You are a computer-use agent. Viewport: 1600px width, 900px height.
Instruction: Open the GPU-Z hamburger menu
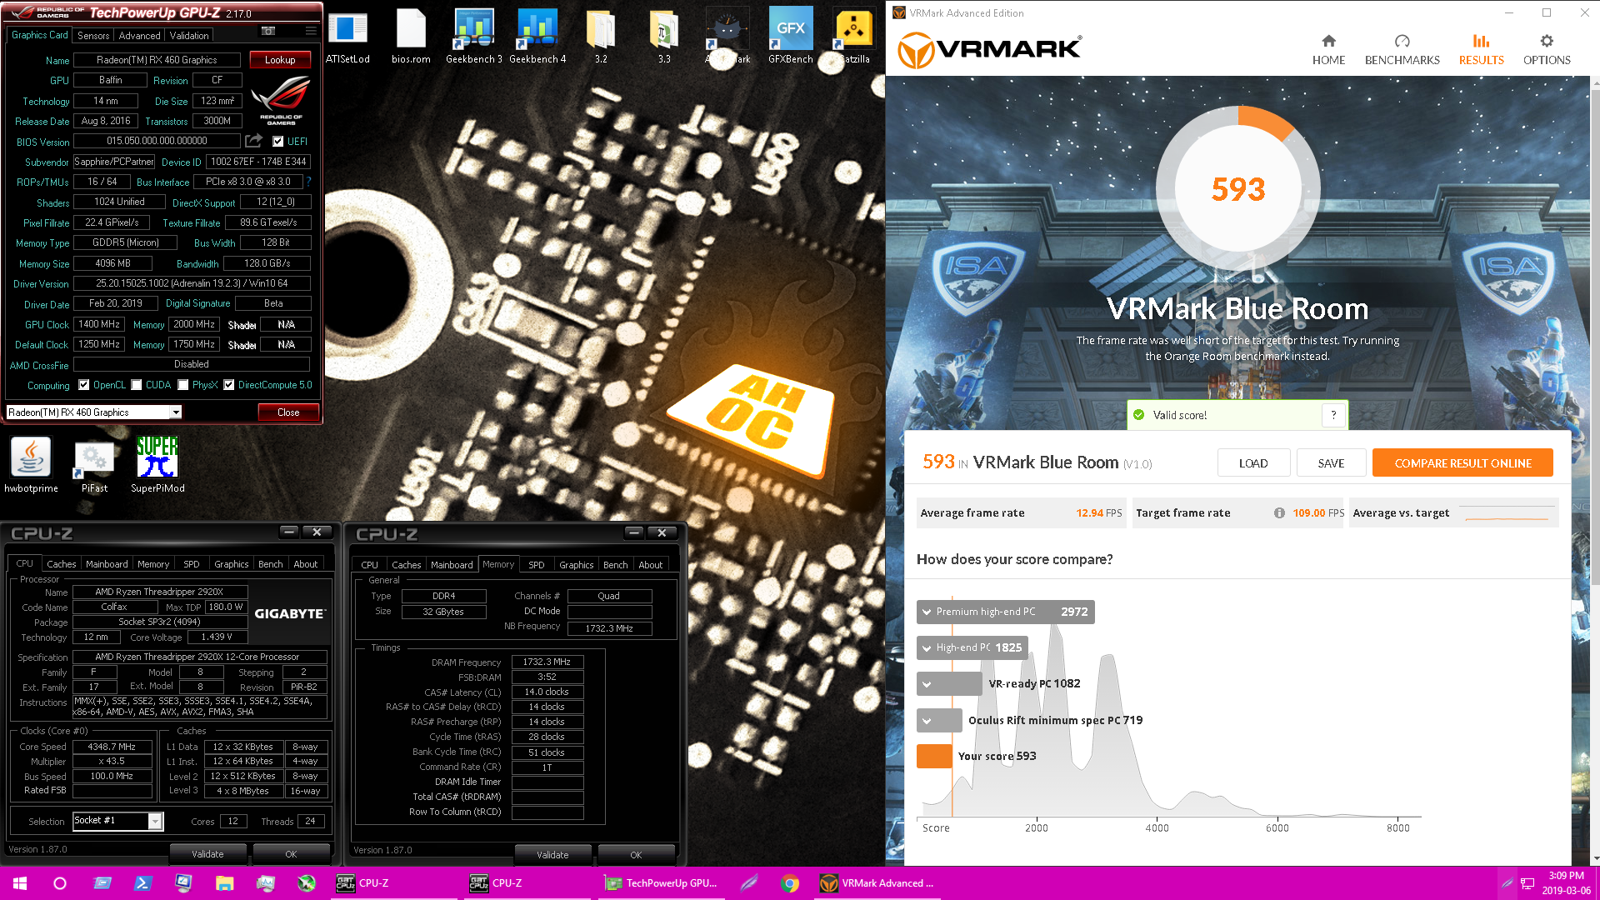pyautogui.click(x=311, y=31)
